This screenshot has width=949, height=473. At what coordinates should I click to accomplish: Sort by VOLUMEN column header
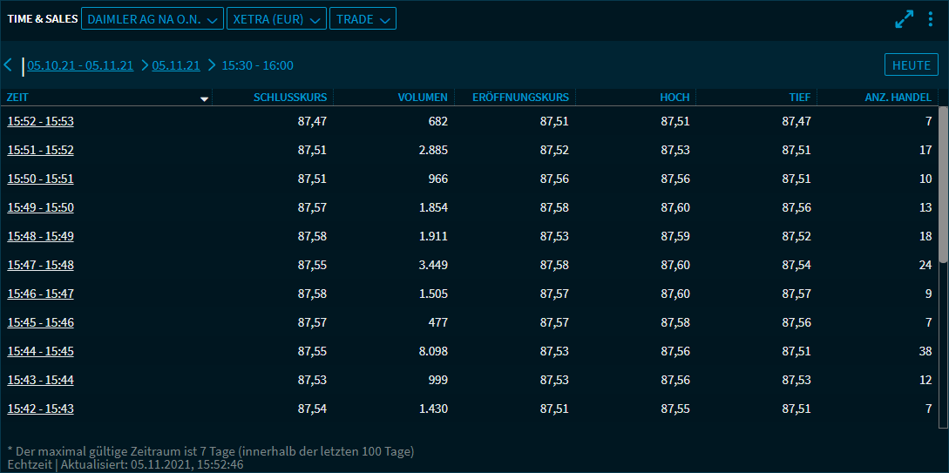[x=423, y=98]
